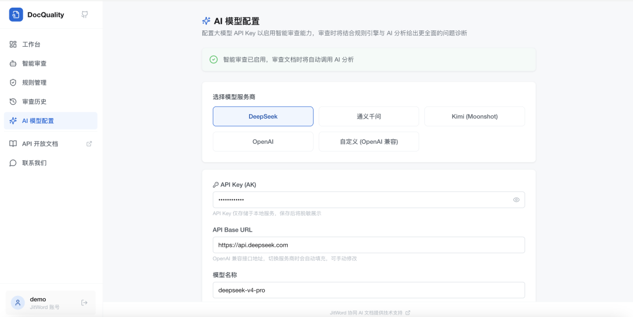Click the key icon beside API Key (AK)

(x=216, y=185)
